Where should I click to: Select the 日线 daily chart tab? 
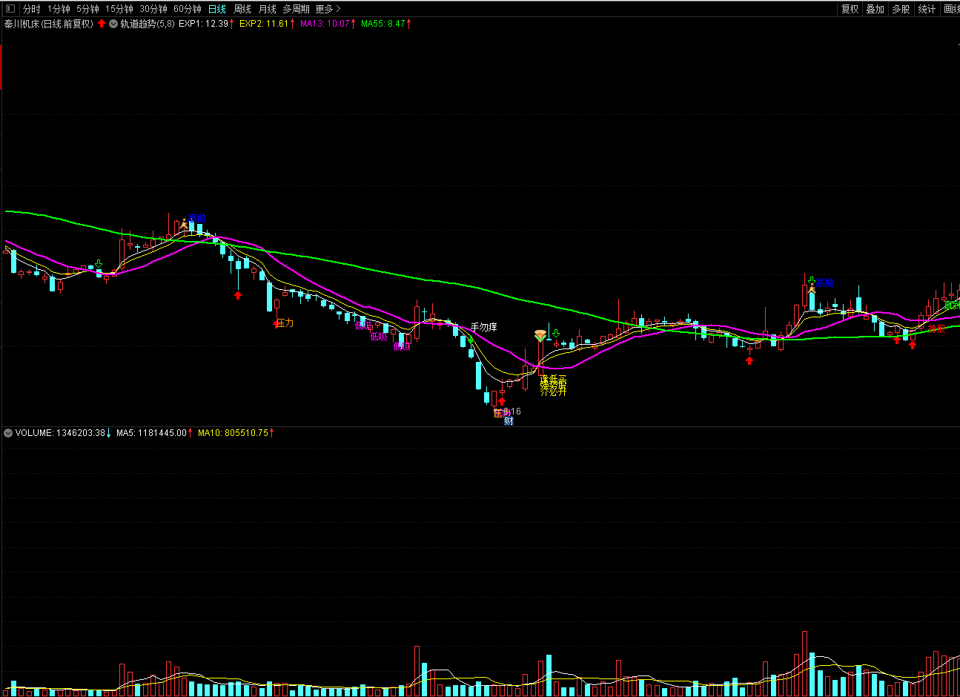point(217,9)
